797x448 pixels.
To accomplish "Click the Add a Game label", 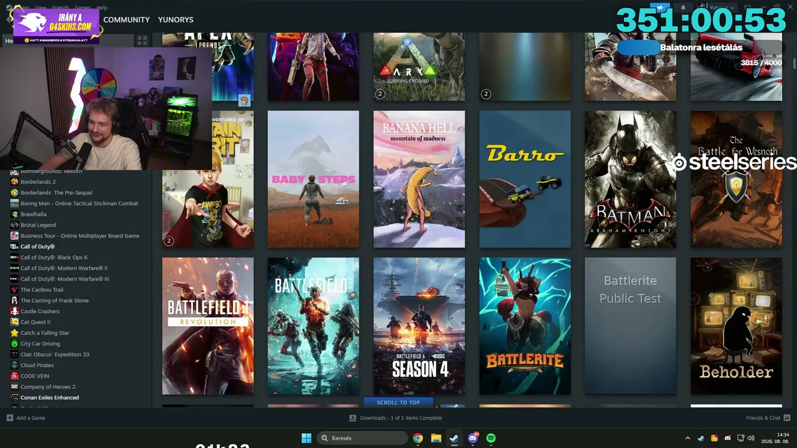I will (x=31, y=418).
